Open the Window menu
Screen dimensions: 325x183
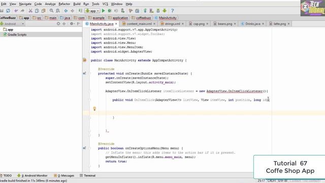pyautogui.click(x=117, y=4)
